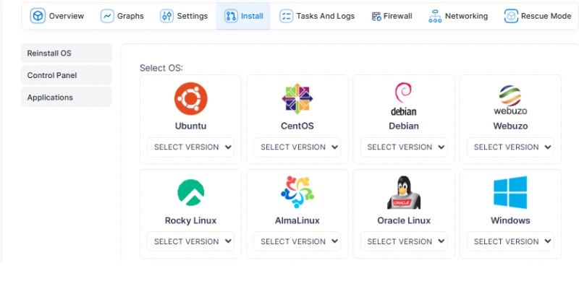Click the Tasks And Logs list icon
The image size is (579, 289).
click(x=286, y=16)
